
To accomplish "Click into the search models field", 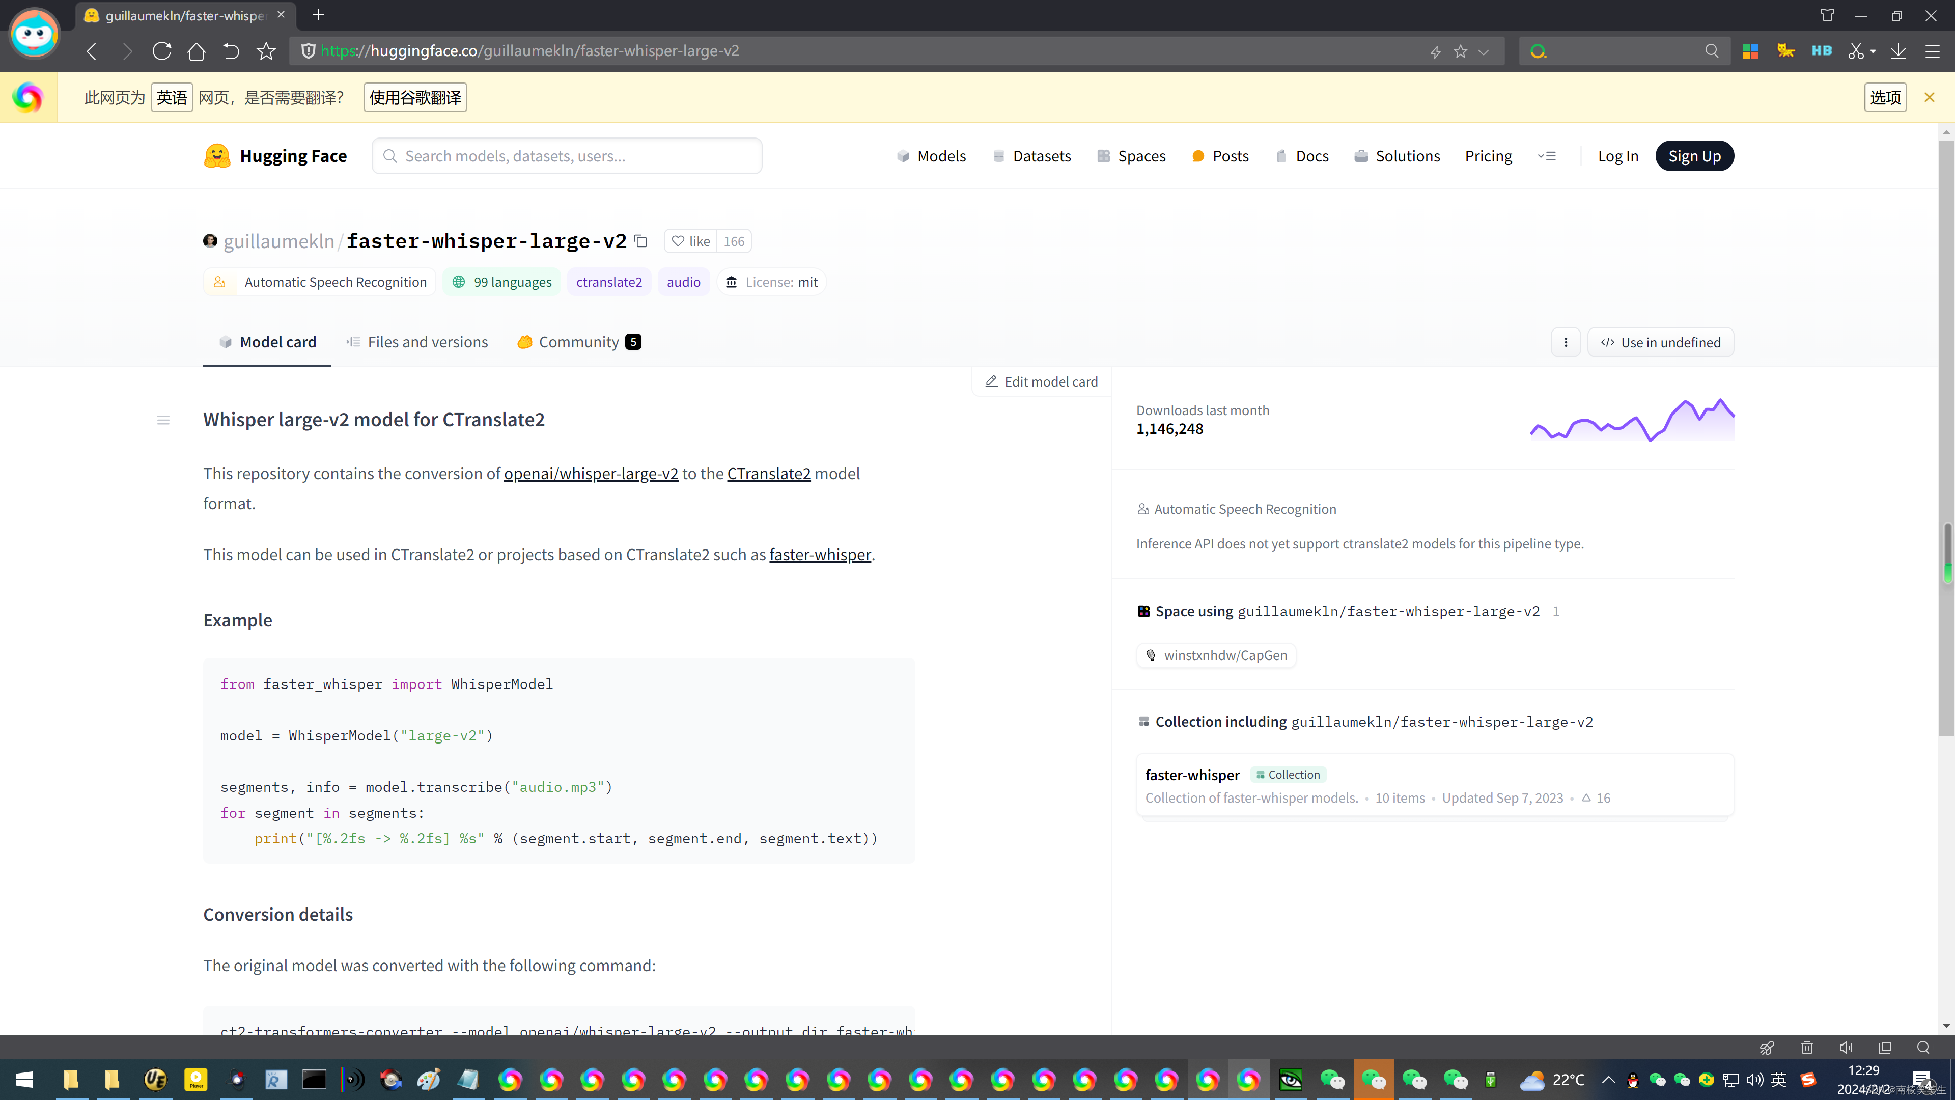I will pos(566,156).
